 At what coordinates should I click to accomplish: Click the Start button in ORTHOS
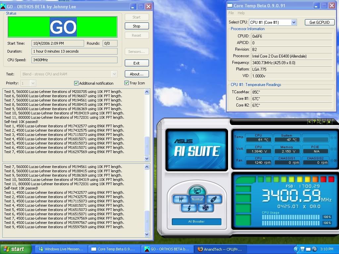click(137, 17)
